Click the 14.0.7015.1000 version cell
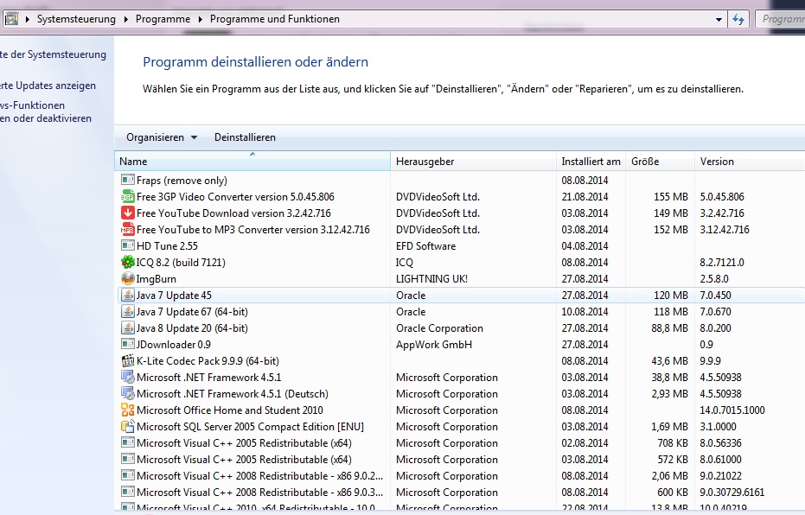Screen dimensions: 805x515 (x=732, y=410)
